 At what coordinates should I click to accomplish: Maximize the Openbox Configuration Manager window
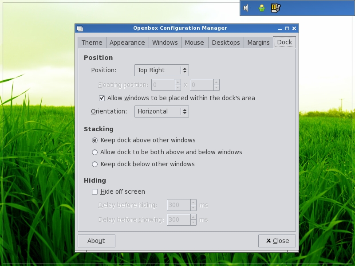pyautogui.click(x=287, y=28)
